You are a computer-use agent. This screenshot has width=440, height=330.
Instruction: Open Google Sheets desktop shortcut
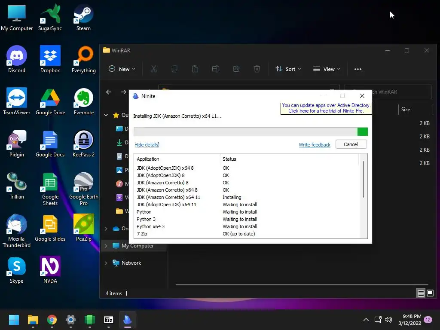click(x=50, y=189)
